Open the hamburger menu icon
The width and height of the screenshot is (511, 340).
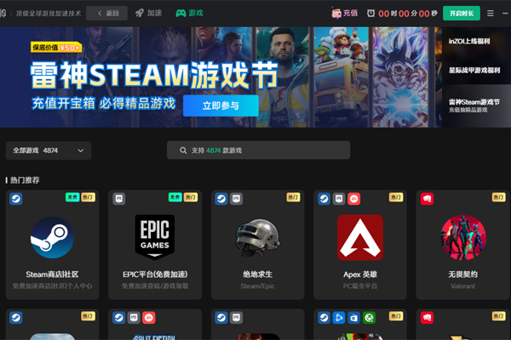pyautogui.click(x=491, y=14)
